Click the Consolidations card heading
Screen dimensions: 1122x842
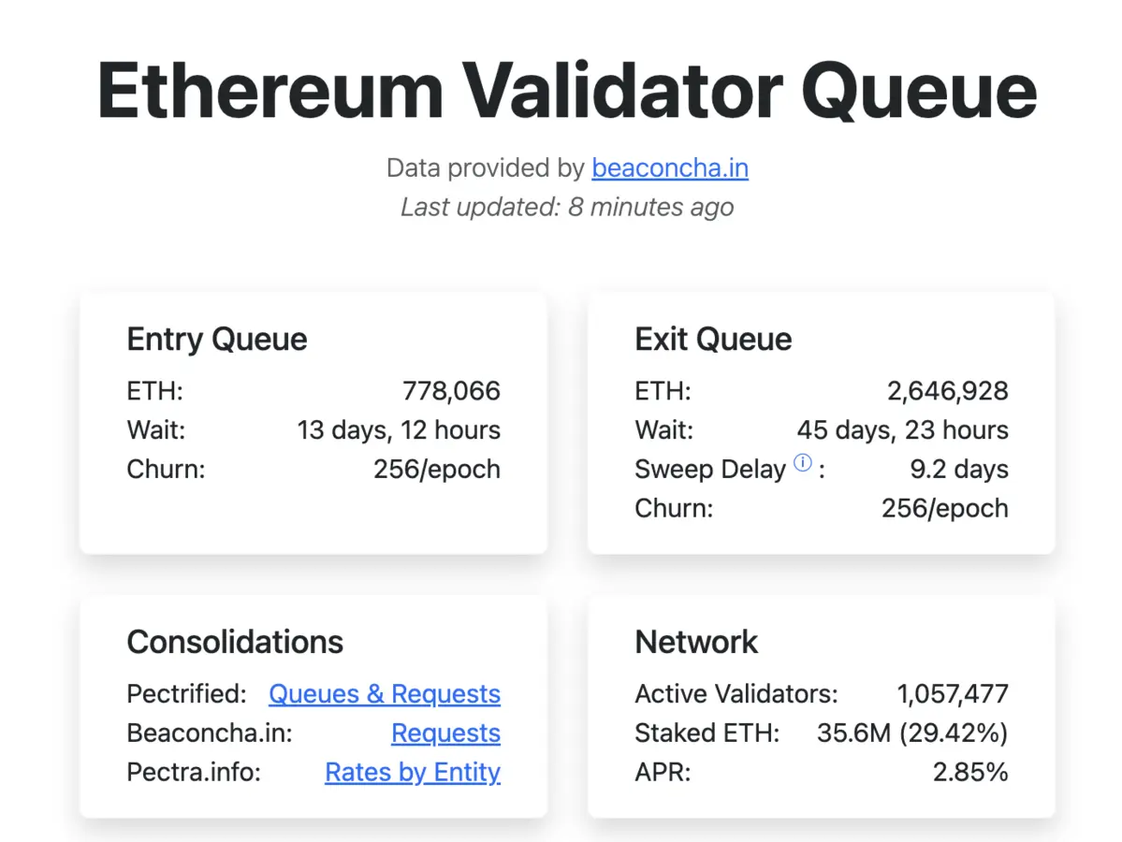(x=235, y=642)
